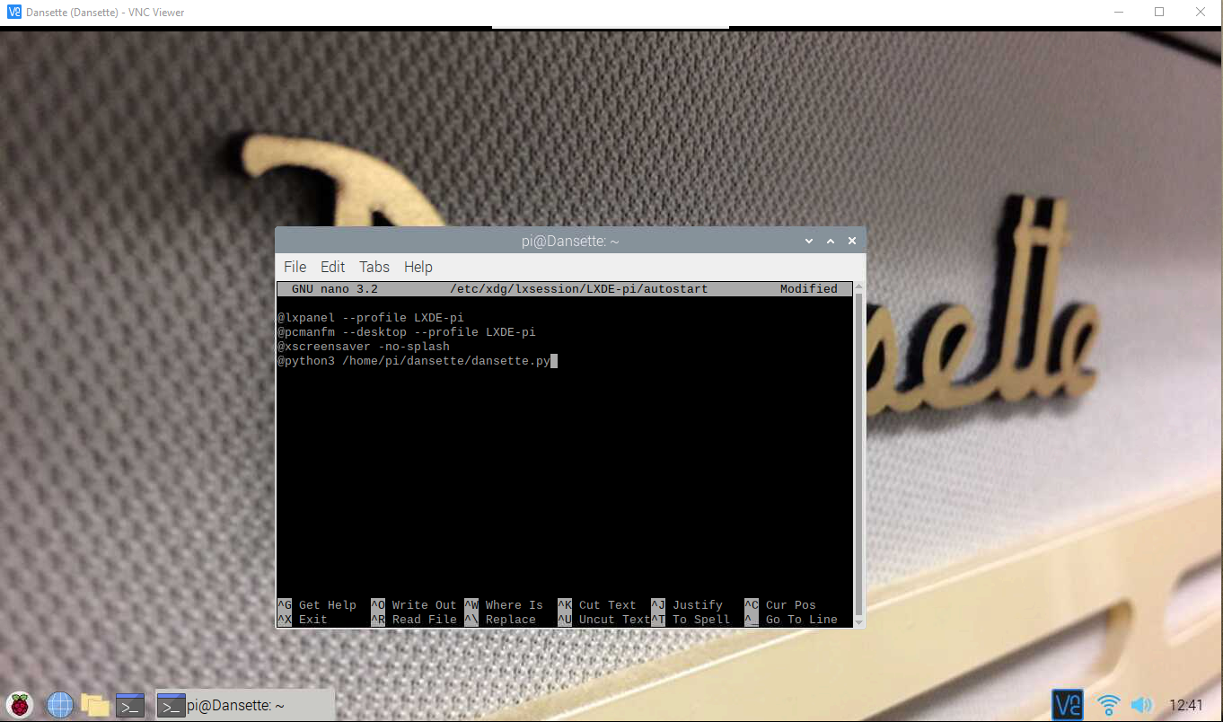Screen dimensions: 1223x722
Task: Click the "Replace" shortcut label
Action: pyautogui.click(x=511, y=620)
